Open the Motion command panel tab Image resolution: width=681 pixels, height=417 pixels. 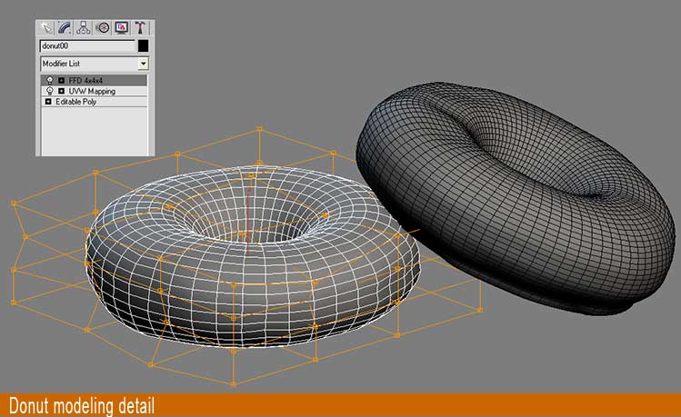tap(103, 28)
